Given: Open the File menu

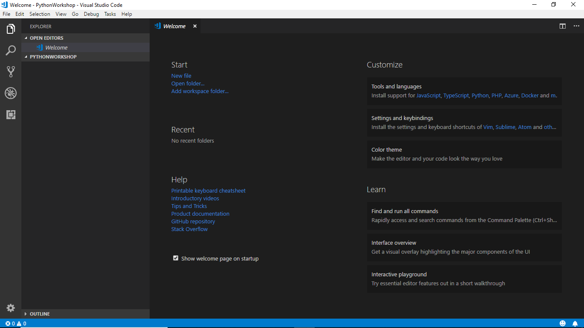Looking at the screenshot, I should point(6,14).
